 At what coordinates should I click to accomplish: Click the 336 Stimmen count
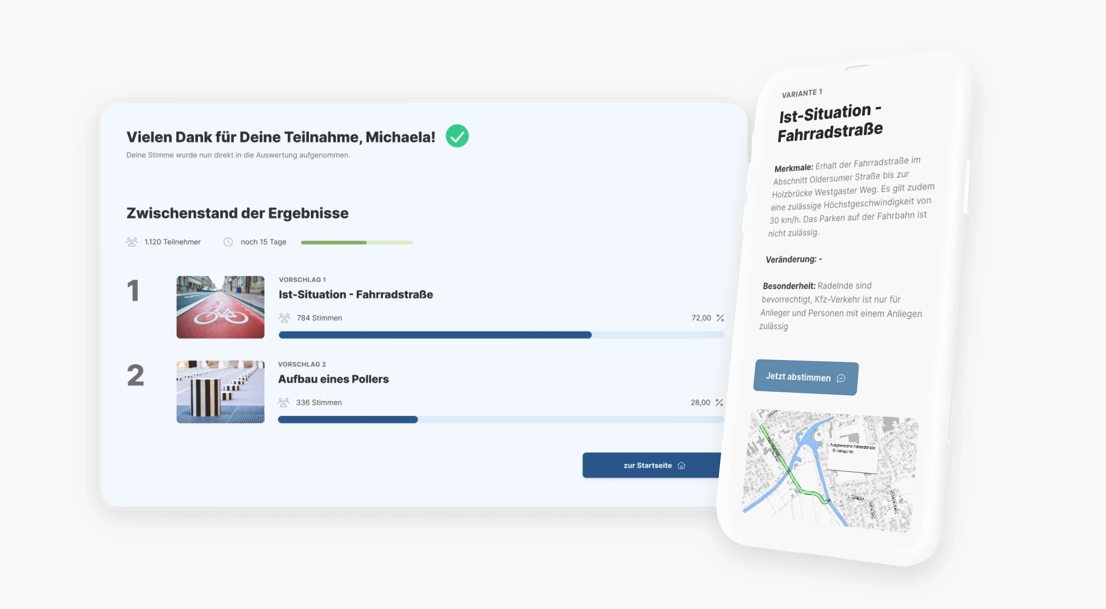pos(319,402)
